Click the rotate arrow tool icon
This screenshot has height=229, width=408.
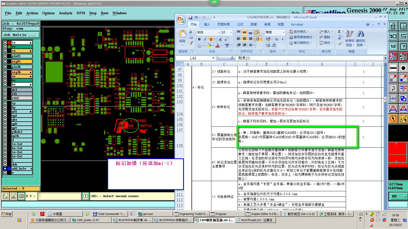(393, 88)
